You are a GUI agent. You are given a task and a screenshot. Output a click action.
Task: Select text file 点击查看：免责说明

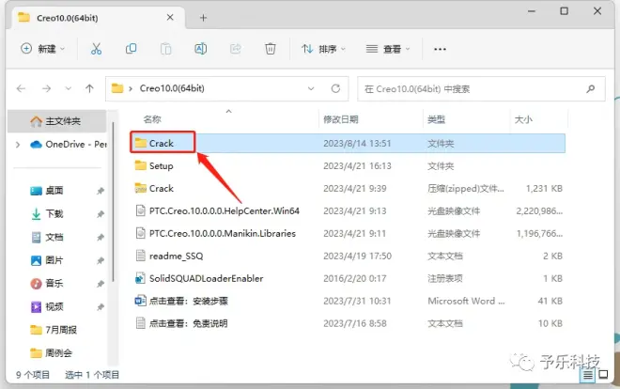(348, 324)
